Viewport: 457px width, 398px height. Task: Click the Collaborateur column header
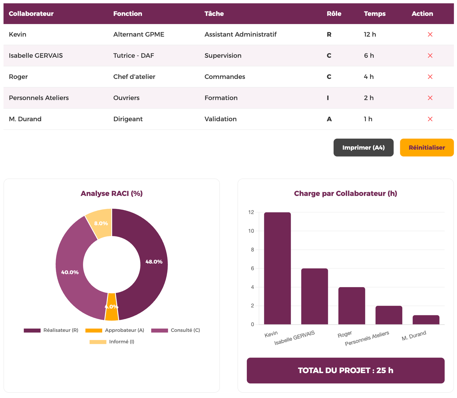pos(31,14)
